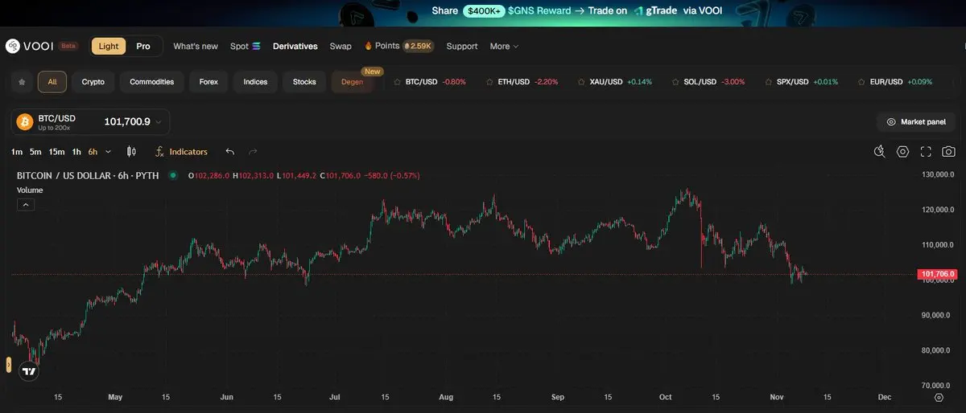
Task: Favorite EUR/USD in the ticker strip
Action: coord(861,82)
